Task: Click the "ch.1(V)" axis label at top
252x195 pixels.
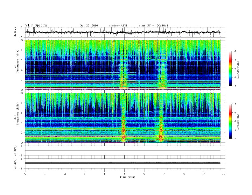Action: click(15, 32)
